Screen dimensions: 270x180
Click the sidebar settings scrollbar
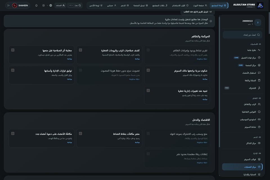click(219, 82)
